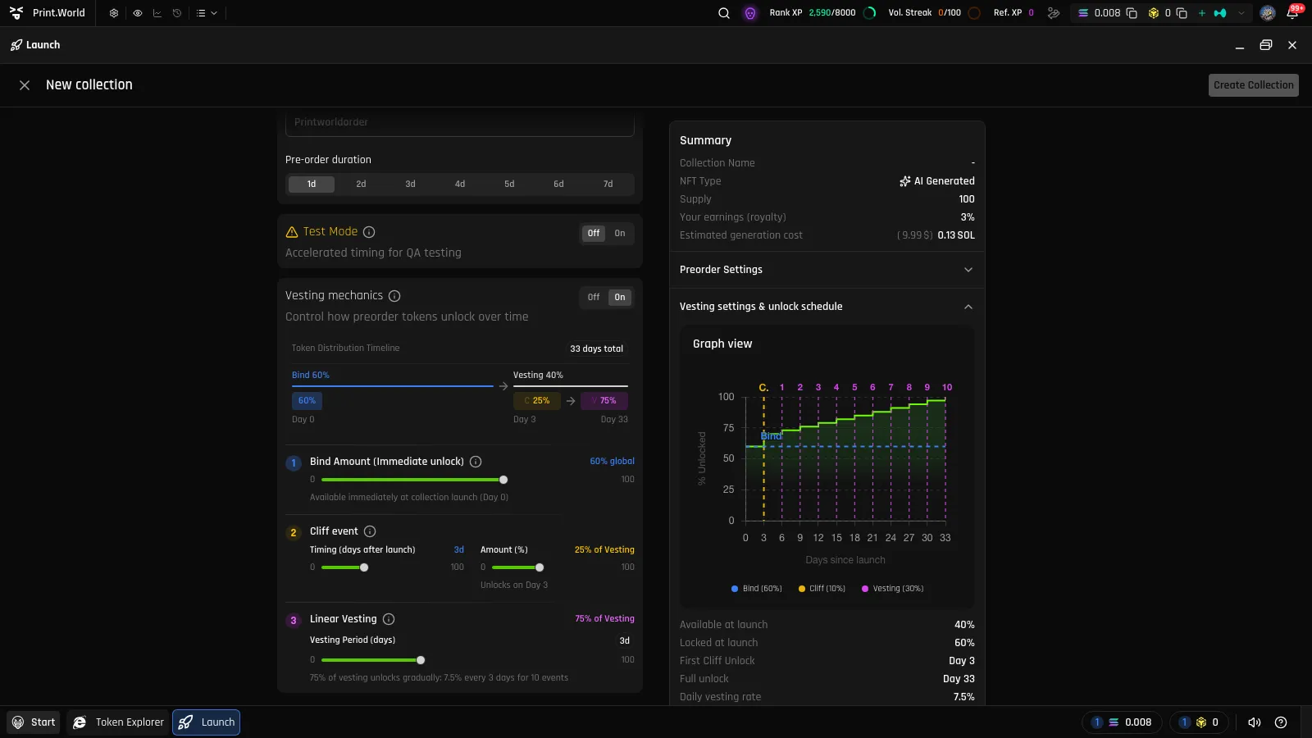This screenshot has width=1312, height=738.
Task: Open the history clock icon in top bar
Action: pos(176,13)
